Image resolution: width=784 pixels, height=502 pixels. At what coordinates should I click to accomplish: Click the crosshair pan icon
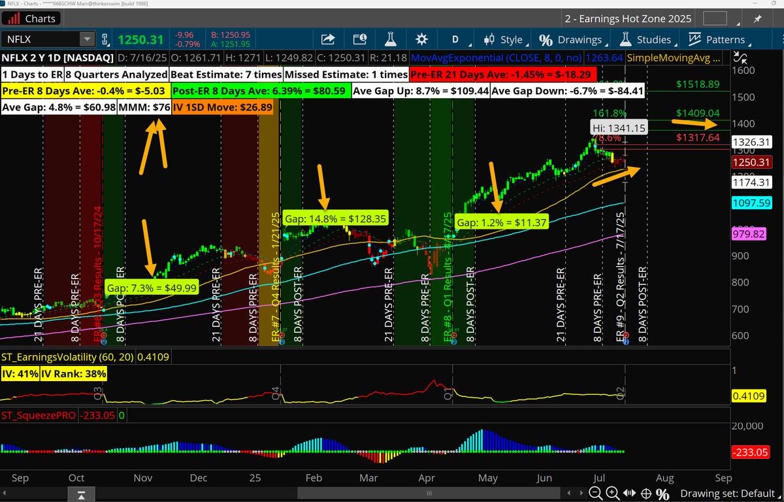coord(646,494)
